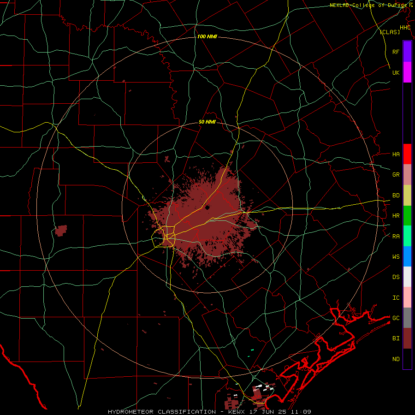Click the RA legend label
Viewport: 415px width, 415px height.
[396, 237]
